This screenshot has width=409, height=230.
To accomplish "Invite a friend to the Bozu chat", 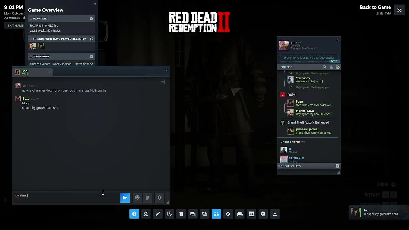I will click(163, 82).
